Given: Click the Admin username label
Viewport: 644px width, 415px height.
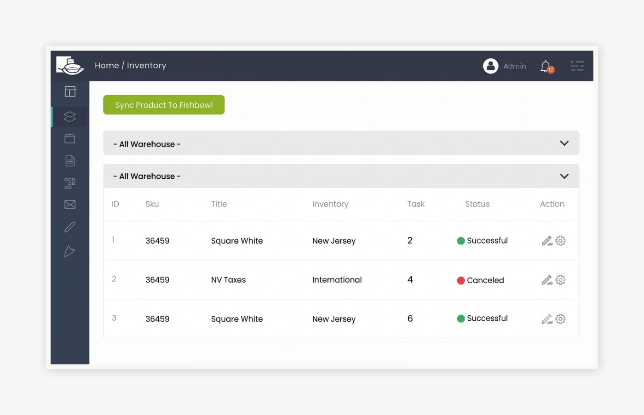Looking at the screenshot, I should pos(515,66).
